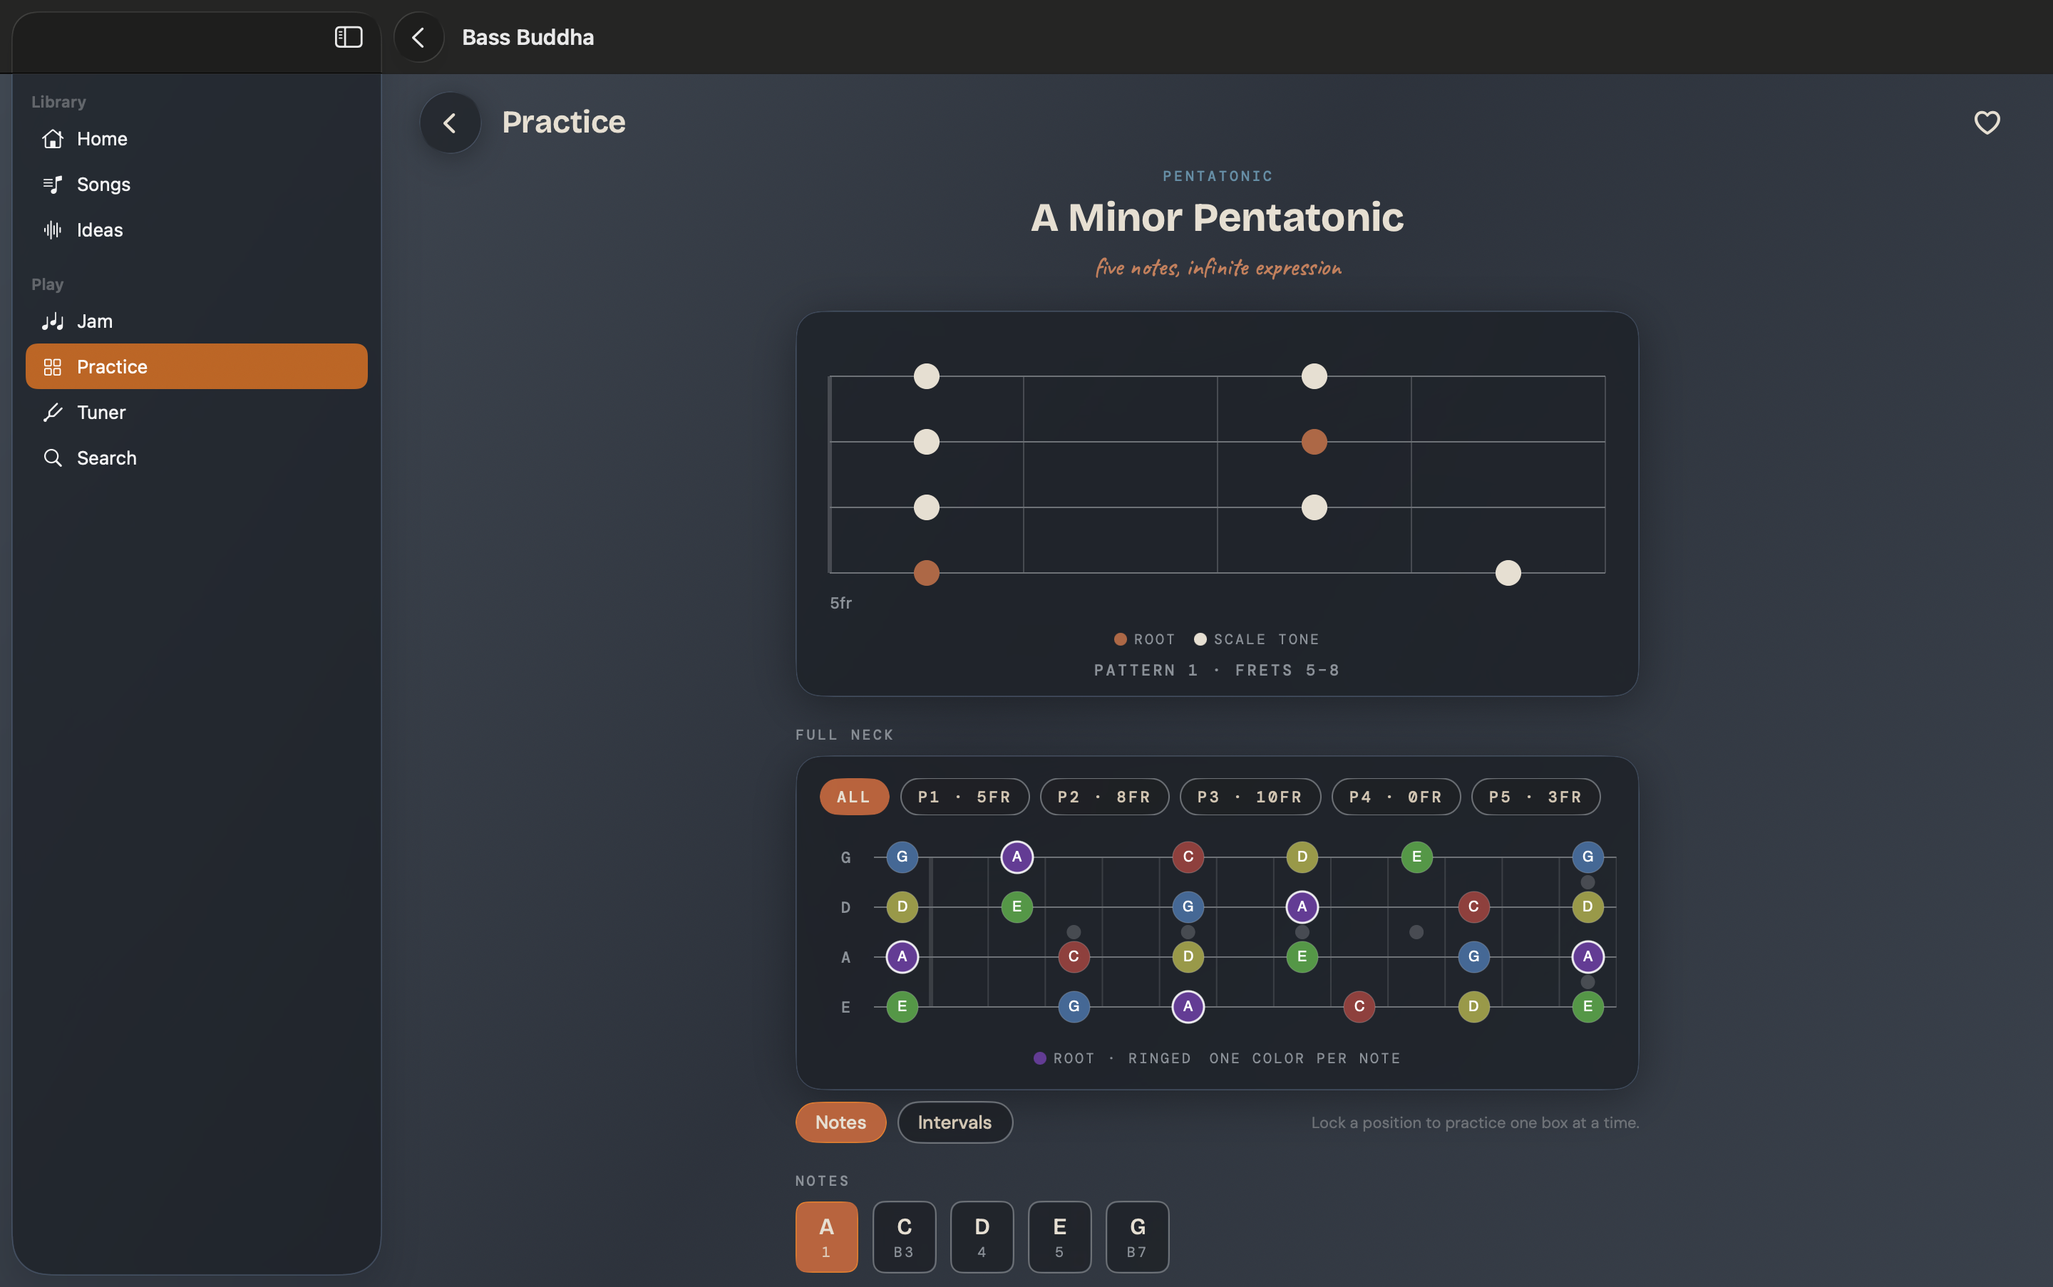
Task: Click the 5fr fret label
Action: [840, 603]
